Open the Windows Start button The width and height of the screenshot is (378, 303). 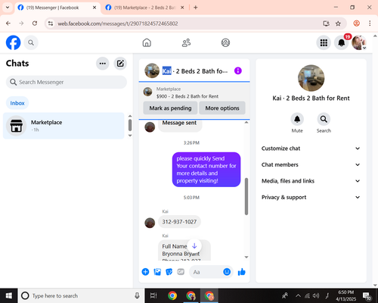(9, 295)
